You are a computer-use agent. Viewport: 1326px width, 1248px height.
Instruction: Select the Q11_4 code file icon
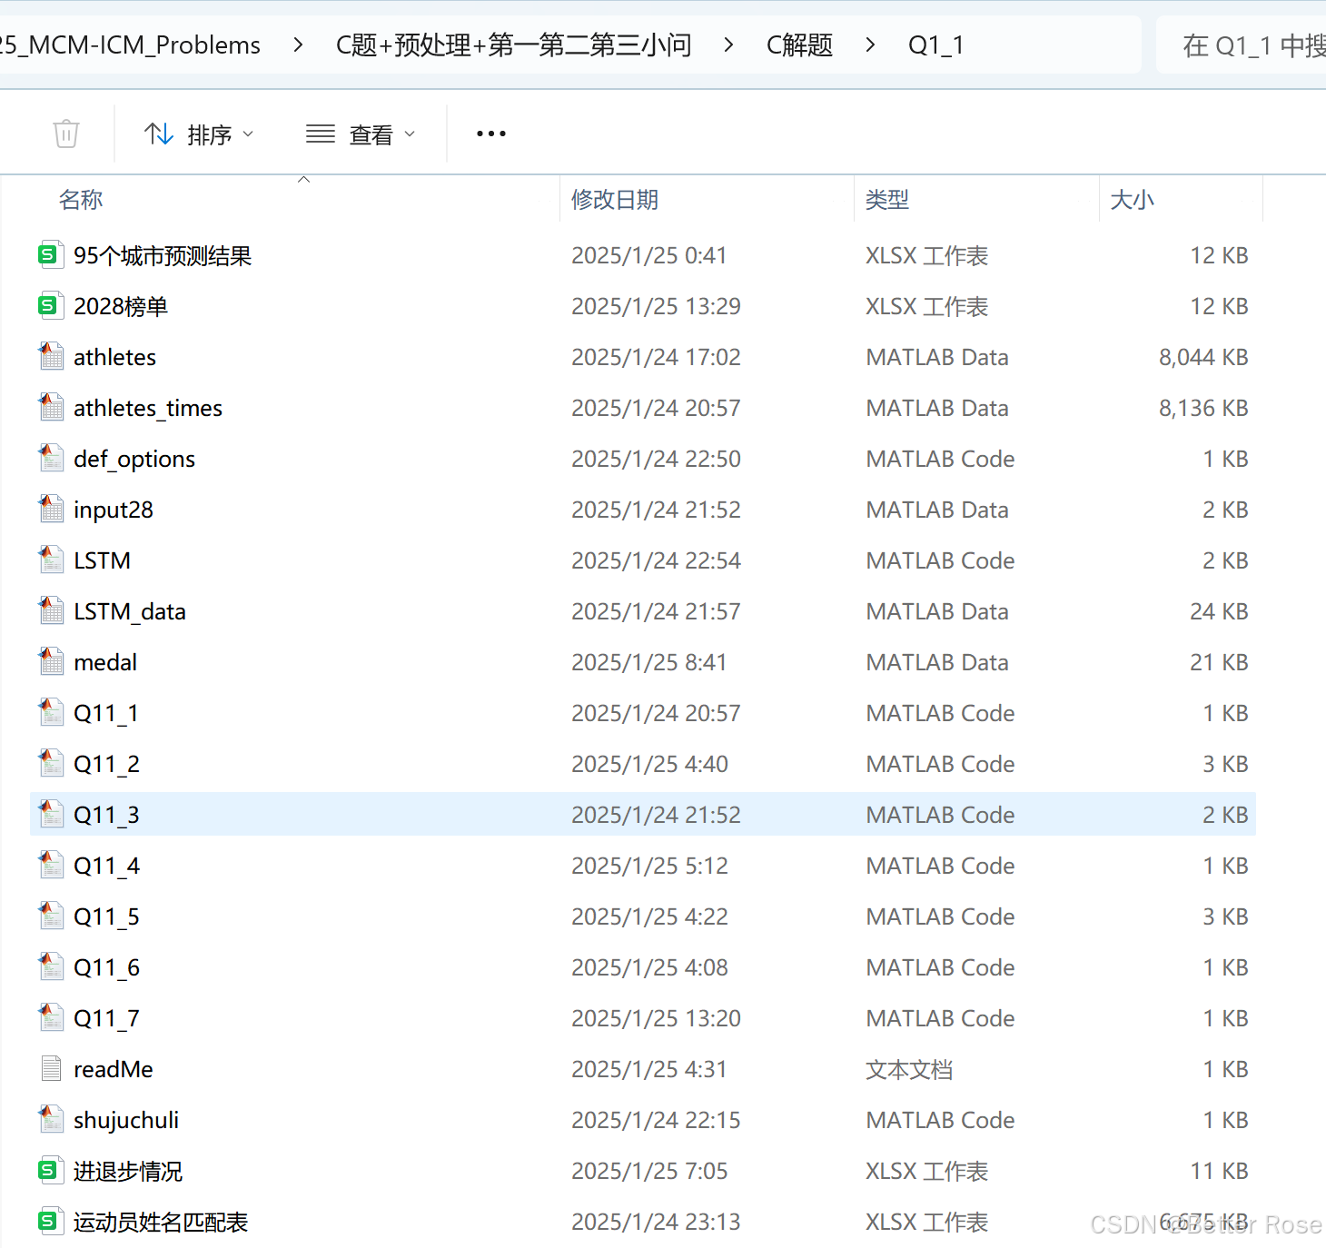(51, 866)
